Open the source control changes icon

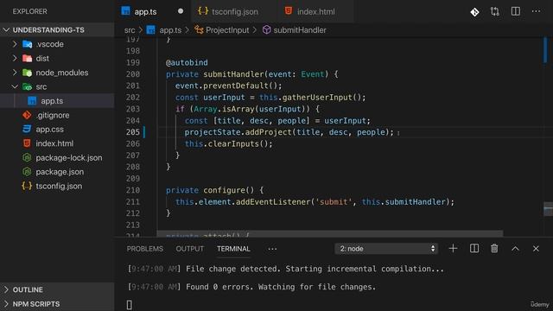(474, 12)
